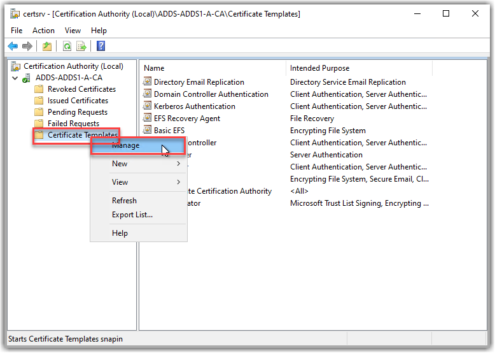Screen dimensions: 495x353
Task: Select Failed Requests in the tree
Action: point(74,124)
